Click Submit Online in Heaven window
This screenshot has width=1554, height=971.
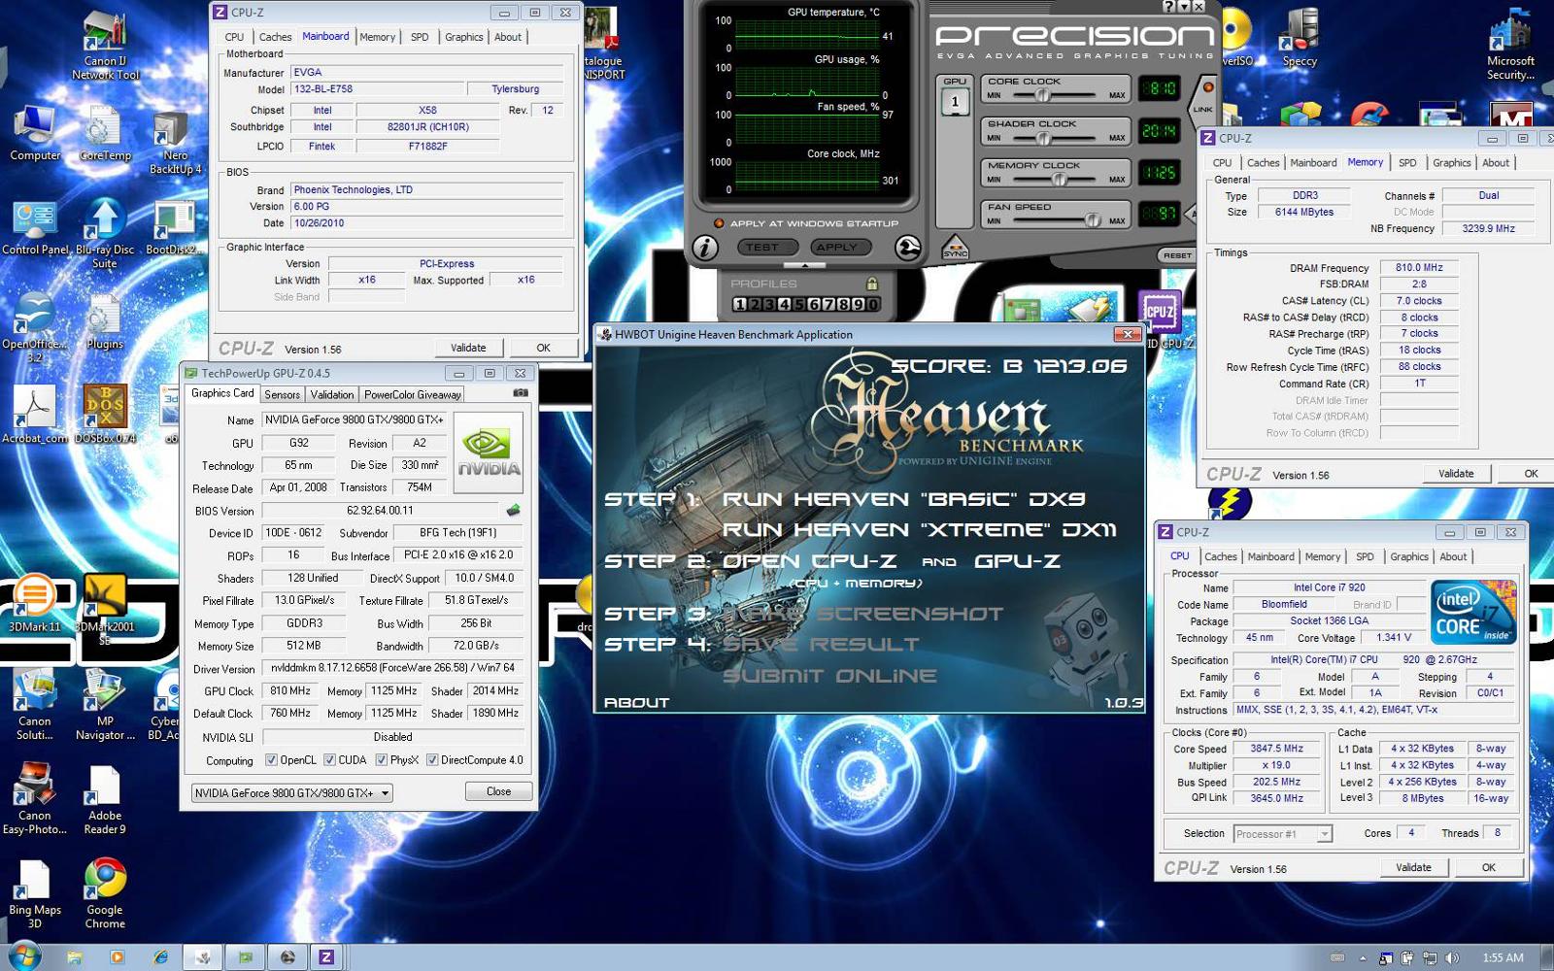pyautogui.click(x=829, y=676)
